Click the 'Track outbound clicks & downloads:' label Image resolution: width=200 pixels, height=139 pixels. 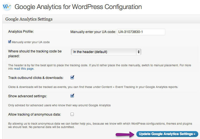[x=36, y=78]
